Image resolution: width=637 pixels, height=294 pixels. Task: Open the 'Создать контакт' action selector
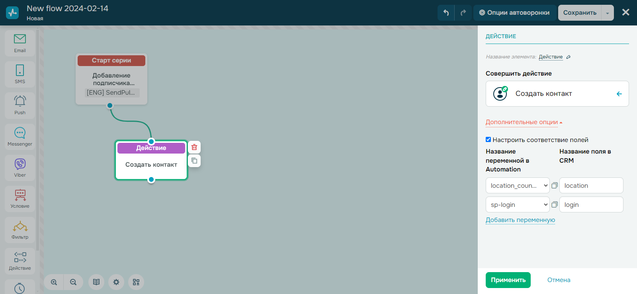click(x=557, y=94)
